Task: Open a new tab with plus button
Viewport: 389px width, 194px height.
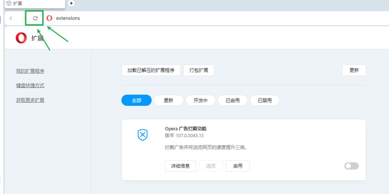Action: 71,3
